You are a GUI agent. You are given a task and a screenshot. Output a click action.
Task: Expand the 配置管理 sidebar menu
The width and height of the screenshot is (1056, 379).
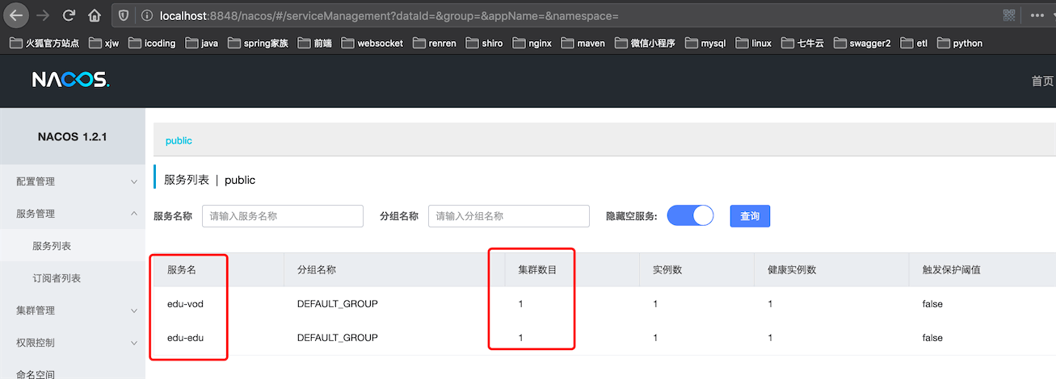tap(73, 181)
